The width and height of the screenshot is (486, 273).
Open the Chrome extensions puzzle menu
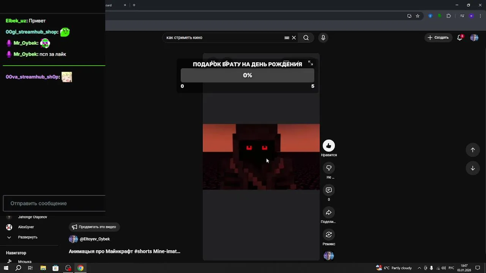click(x=449, y=16)
